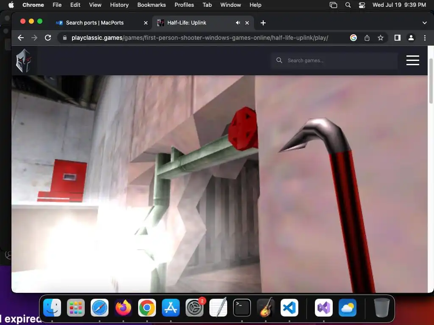Click inside the Half-Life game view

click(x=220, y=184)
